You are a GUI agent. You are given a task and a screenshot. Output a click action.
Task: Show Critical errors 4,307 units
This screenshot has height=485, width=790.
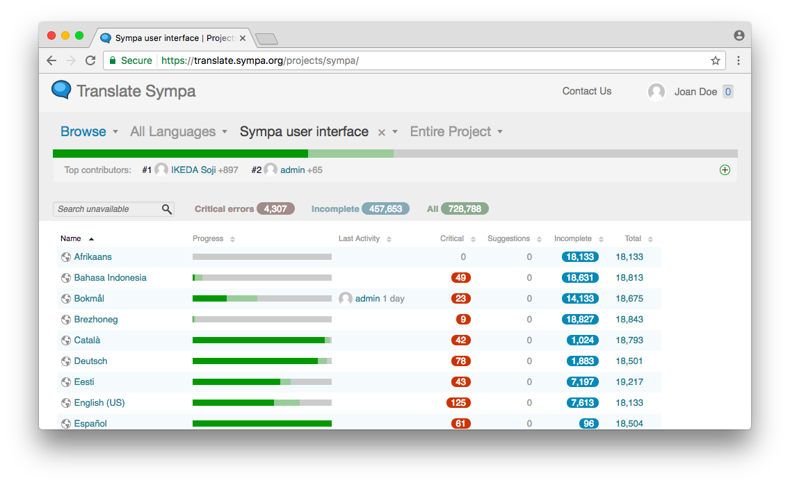(x=244, y=208)
